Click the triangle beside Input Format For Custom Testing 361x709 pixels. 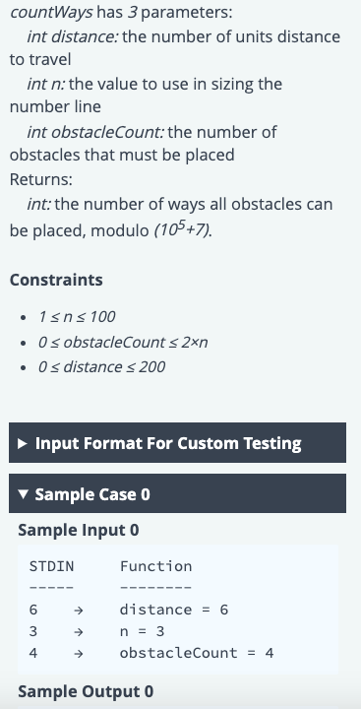23,443
